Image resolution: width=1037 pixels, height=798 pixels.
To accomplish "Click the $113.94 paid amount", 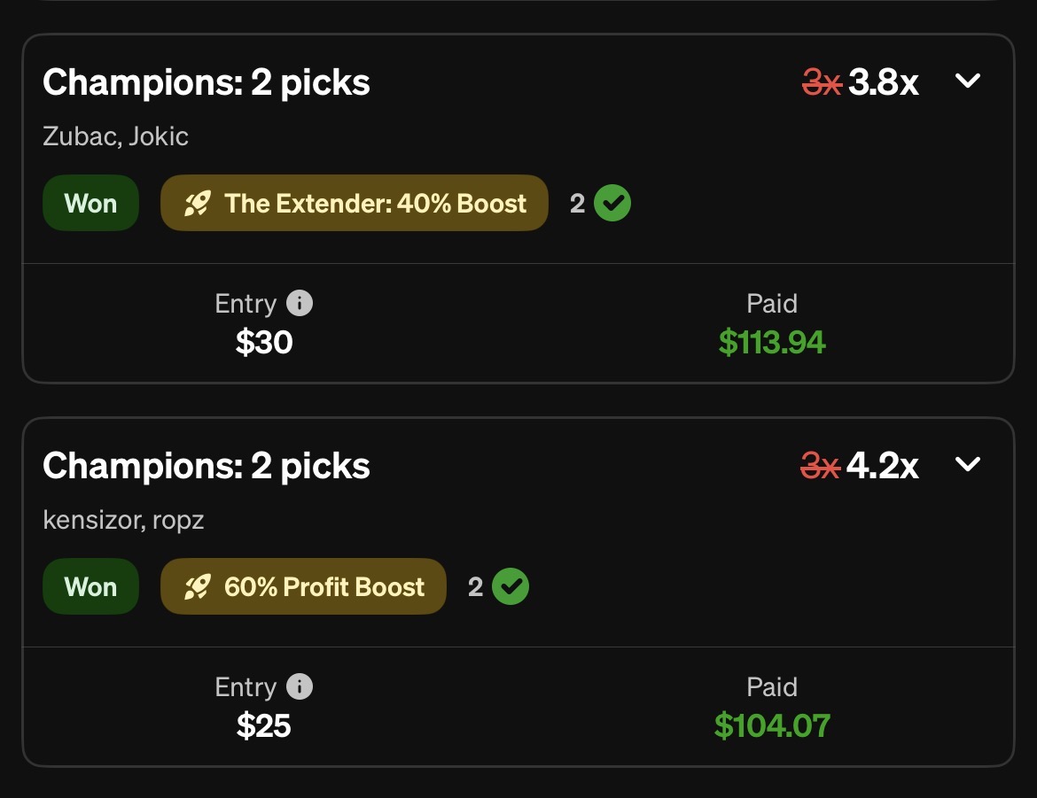I will point(772,342).
